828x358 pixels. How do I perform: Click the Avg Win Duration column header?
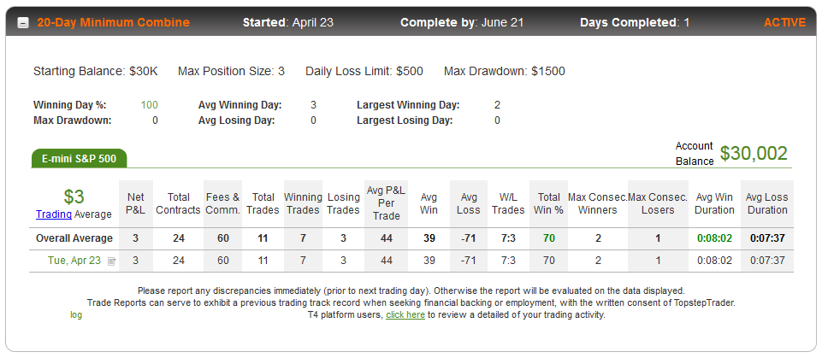714,203
